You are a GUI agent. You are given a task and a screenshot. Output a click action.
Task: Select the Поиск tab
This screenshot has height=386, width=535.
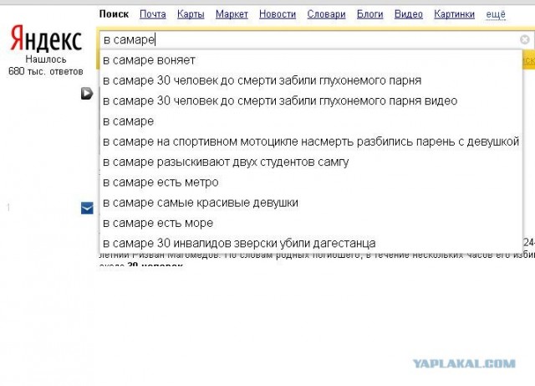[114, 14]
